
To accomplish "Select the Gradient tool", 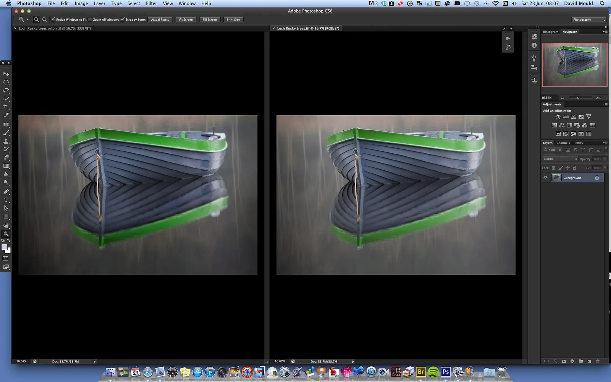I will pyautogui.click(x=6, y=166).
